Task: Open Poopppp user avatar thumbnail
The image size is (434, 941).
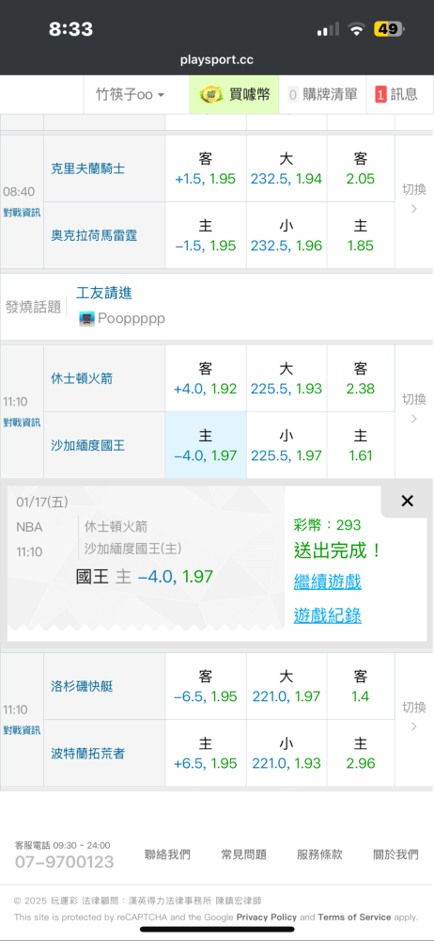Action: [x=87, y=319]
